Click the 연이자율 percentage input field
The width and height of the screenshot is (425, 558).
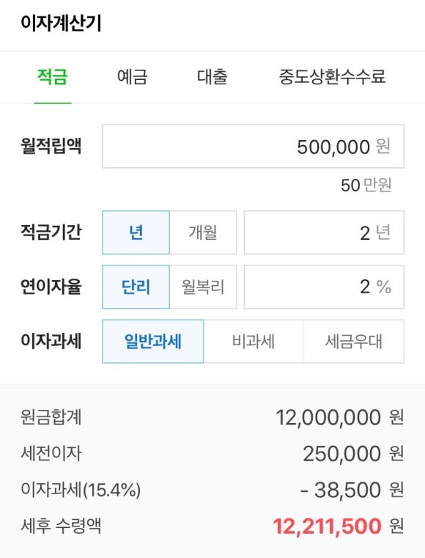click(x=324, y=287)
